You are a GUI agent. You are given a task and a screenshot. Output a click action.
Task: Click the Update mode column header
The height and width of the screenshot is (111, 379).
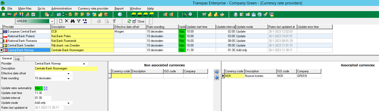coord(252,27)
